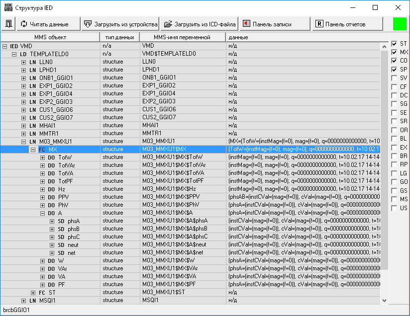
Task: Click the app icon in title bar
Action: pos(7,7)
